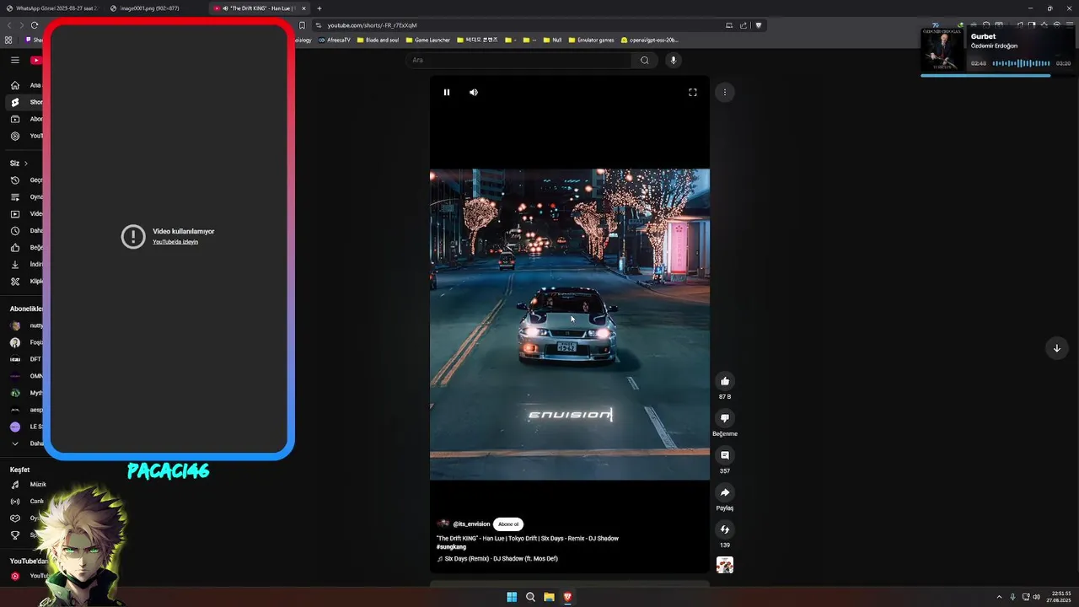Image resolution: width=1079 pixels, height=607 pixels.
Task: Open openai/gpt-oss-20b bookmark
Action: [x=649, y=40]
